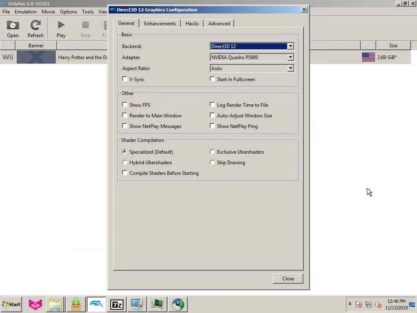Switch to the Enhancements tab
This screenshot has width=417, height=313.
pyautogui.click(x=160, y=23)
